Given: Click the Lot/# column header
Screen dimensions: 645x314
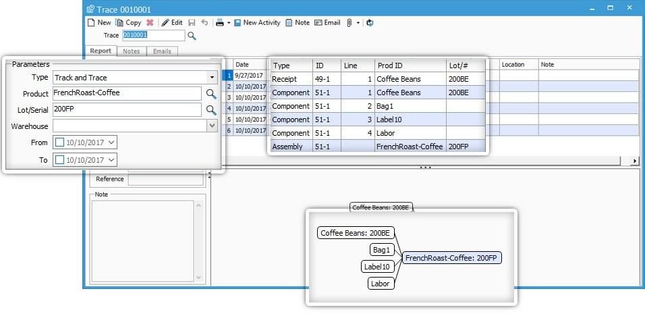Looking at the screenshot, I should [x=466, y=66].
